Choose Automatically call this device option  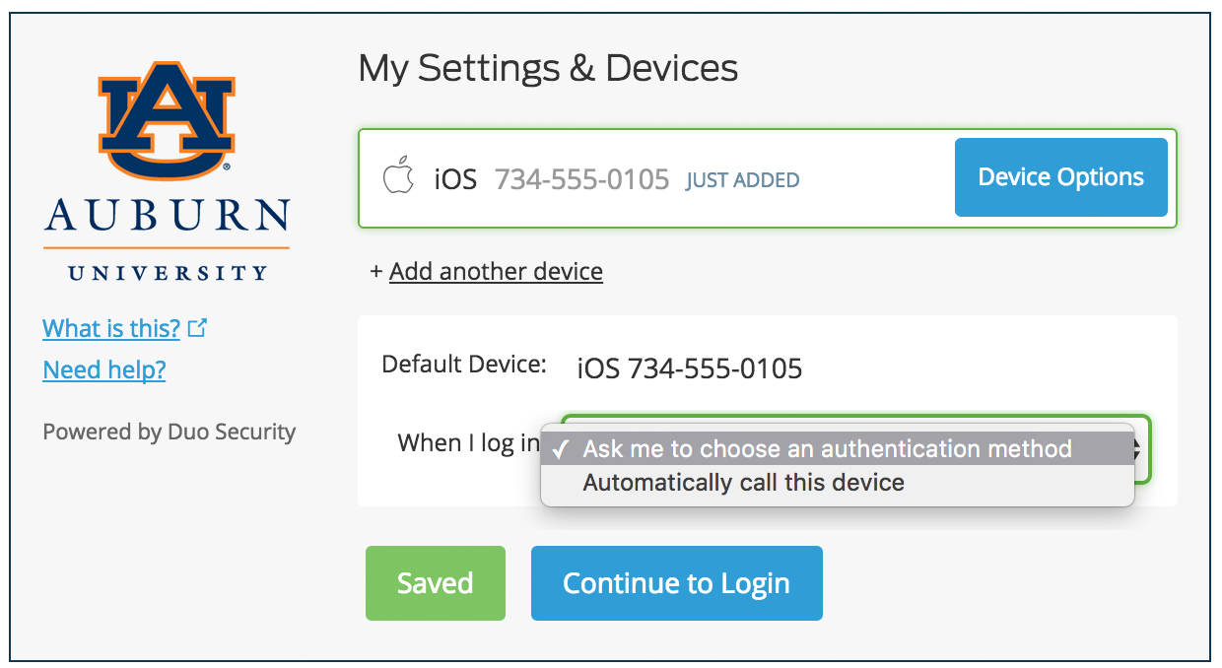(743, 483)
